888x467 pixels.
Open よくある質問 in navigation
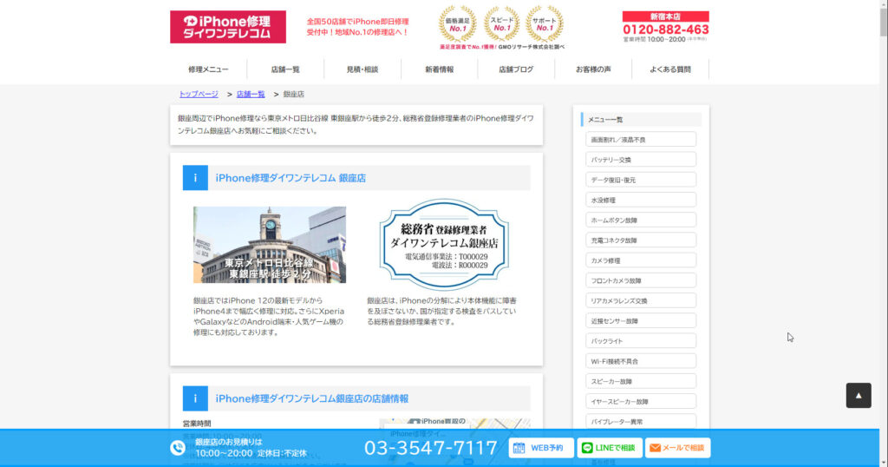click(x=670, y=69)
